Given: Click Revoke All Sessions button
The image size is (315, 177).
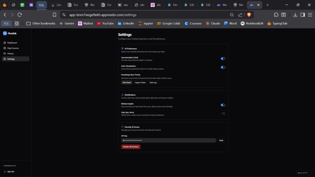Looking at the screenshot, I should coord(131,147).
